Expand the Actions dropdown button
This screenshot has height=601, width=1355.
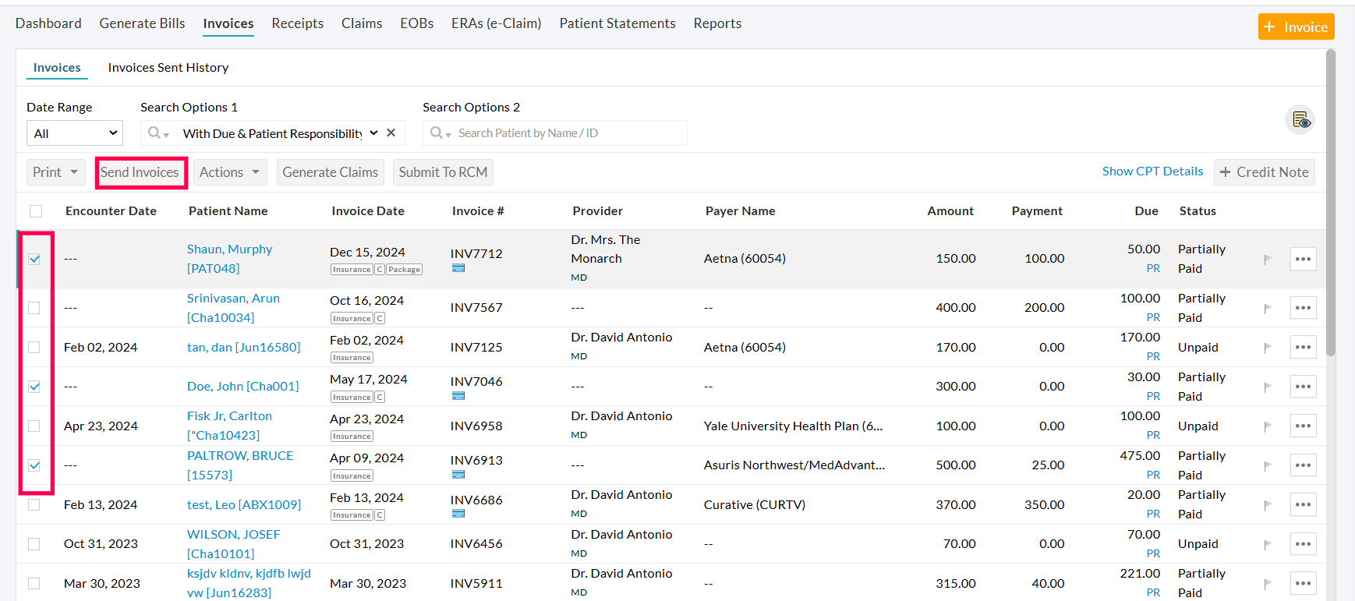(x=230, y=172)
